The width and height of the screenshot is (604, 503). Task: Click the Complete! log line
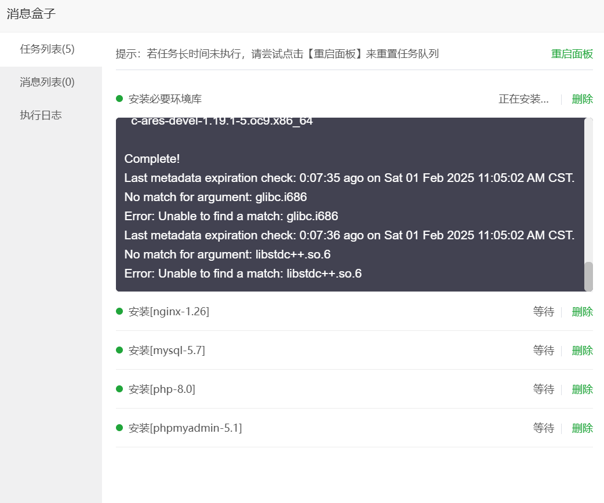click(152, 159)
